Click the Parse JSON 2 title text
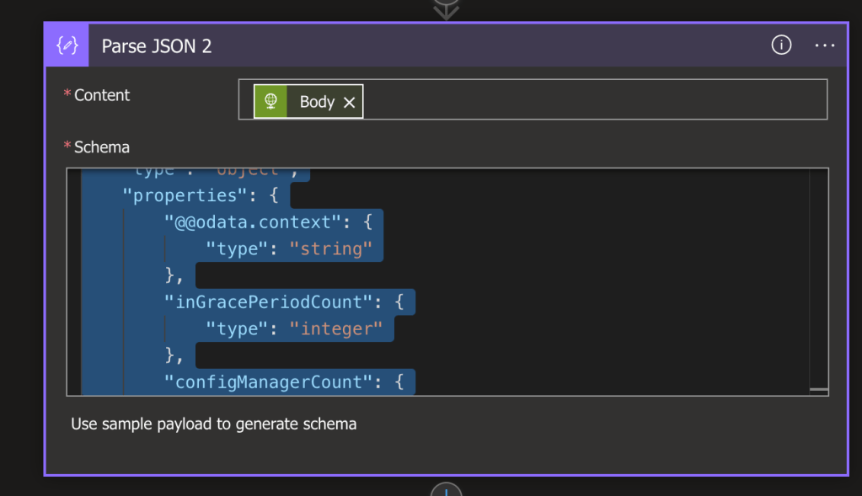 pos(157,46)
